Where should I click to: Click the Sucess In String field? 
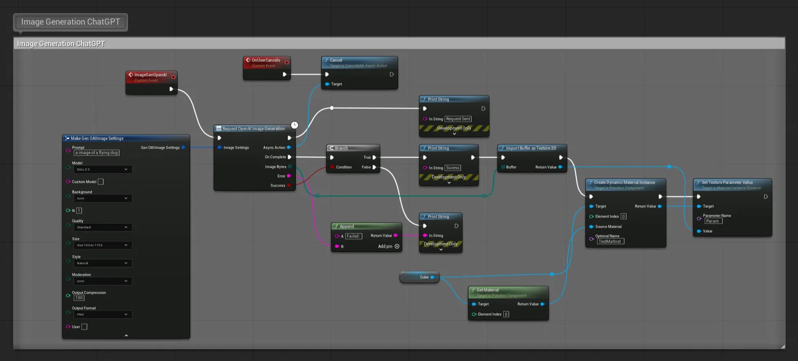(453, 168)
